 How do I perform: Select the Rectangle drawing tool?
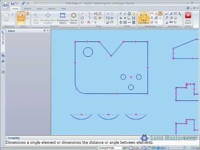[82, 18]
